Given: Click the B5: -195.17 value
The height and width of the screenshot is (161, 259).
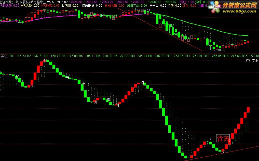Looking at the screenshot, I should tap(87, 56).
